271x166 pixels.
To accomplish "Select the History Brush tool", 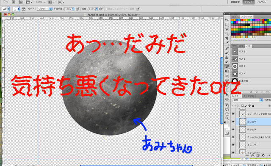I will pos(227,62).
